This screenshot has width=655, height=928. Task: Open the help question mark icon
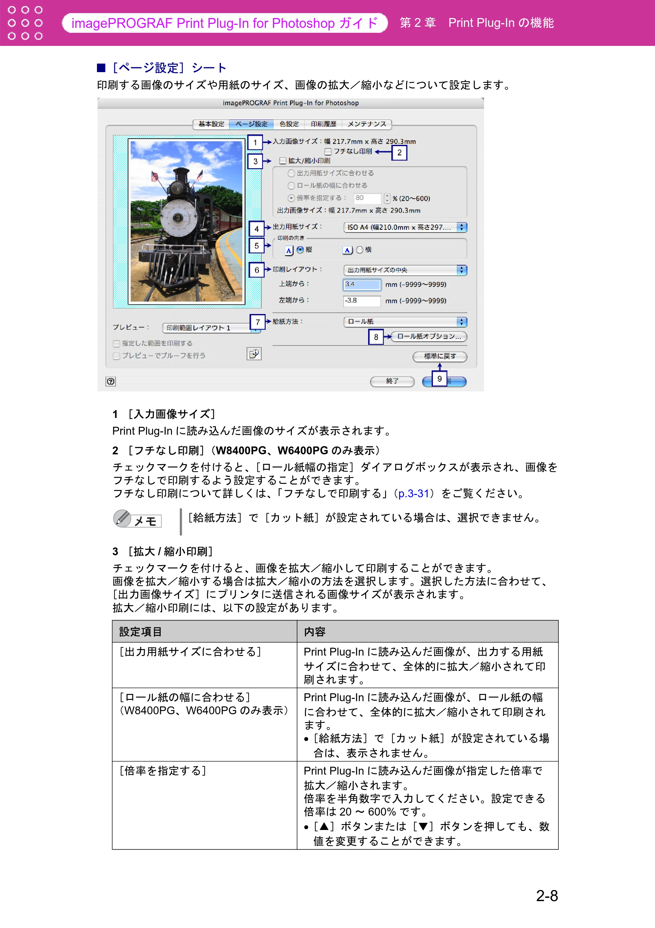(x=111, y=381)
